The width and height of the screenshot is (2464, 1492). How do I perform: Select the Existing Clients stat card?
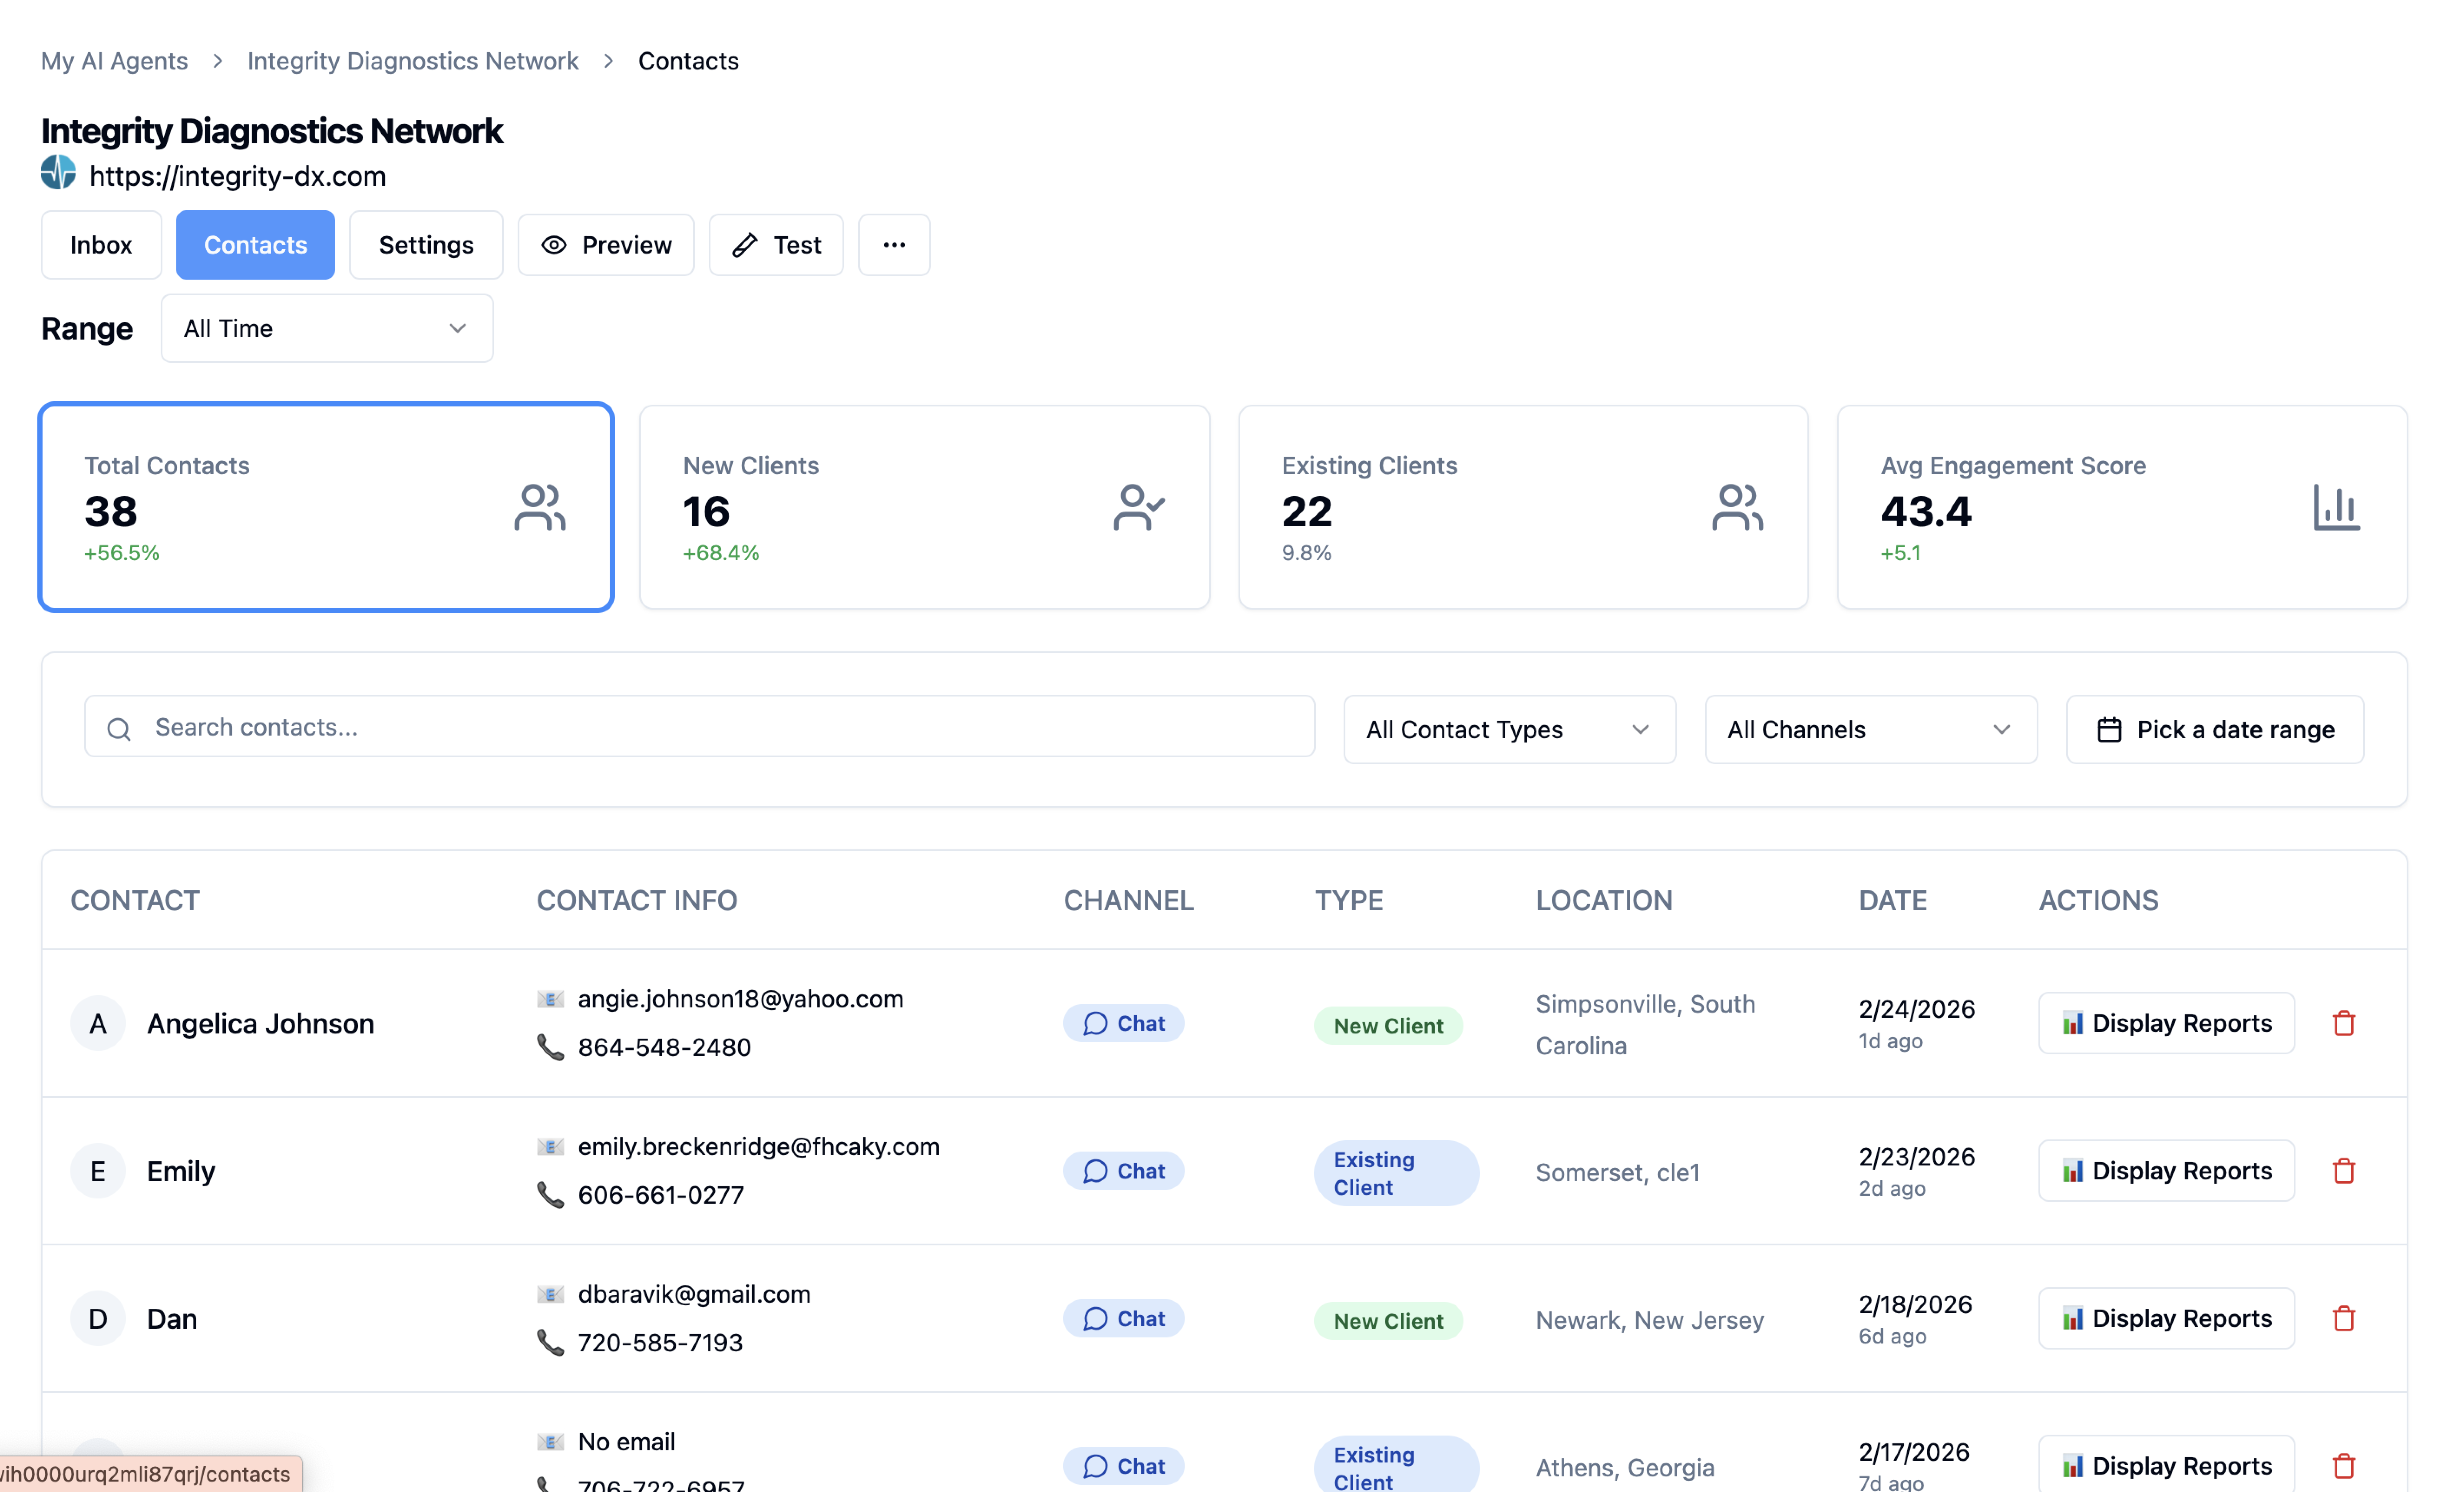(1523, 507)
